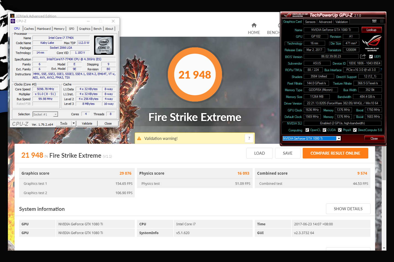Click the Graphics score value 29 076

tap(126, 173)
